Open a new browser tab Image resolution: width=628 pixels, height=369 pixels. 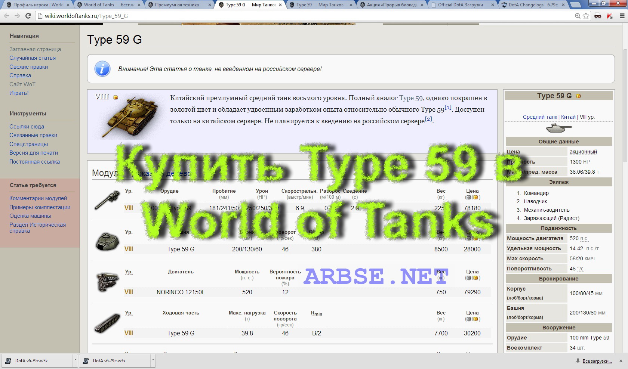click(x=576, y=5)
